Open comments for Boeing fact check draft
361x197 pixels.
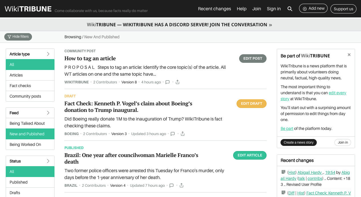(x=173, y=134)
